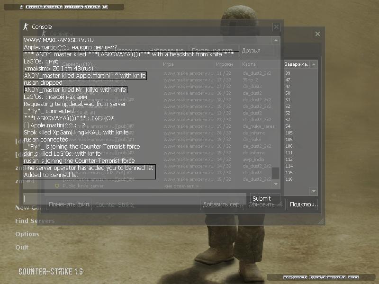The image size is (379, 284).
Task: Choose Quit in the main menu
Action: pyautogui.click(x=22, y=247)
